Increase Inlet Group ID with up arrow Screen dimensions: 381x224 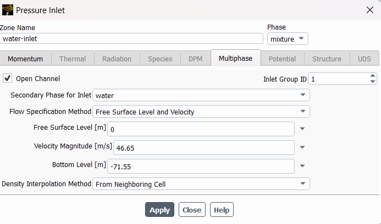[x=373, y=76]
